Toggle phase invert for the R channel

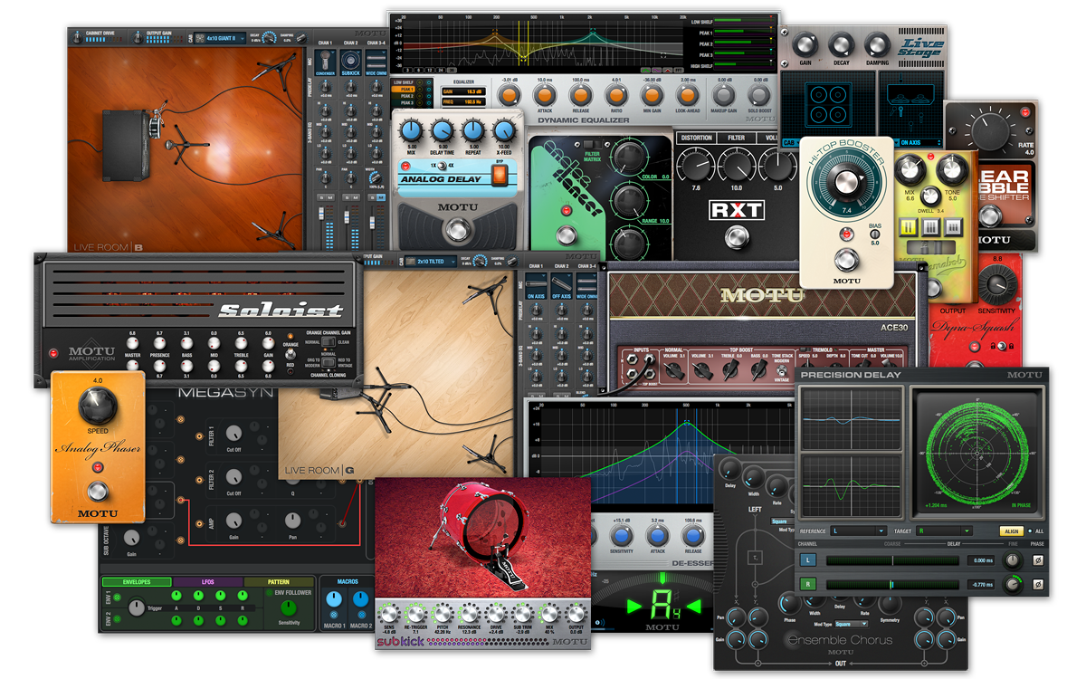click(1038, 585)
